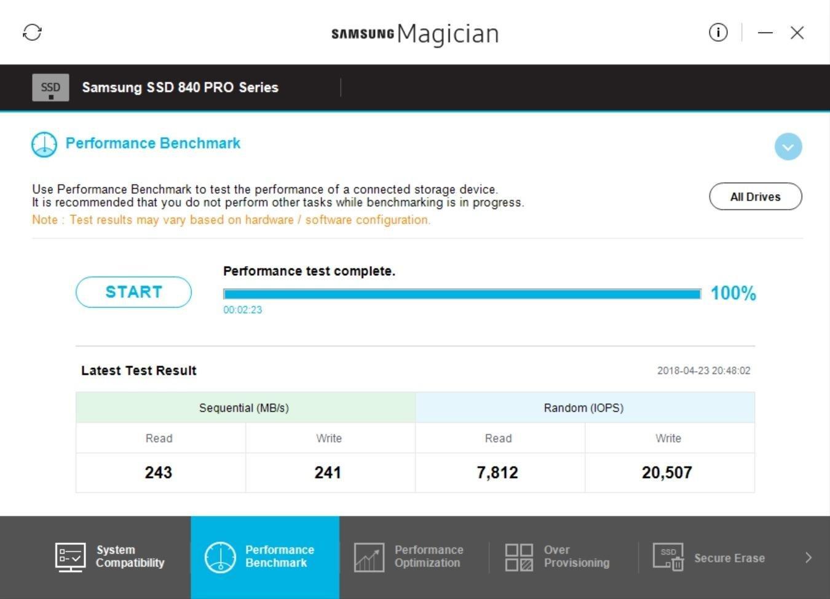The image size is (830, 599).
Task: Open the Performance Optimization tab
Action: tap(429, 557)
